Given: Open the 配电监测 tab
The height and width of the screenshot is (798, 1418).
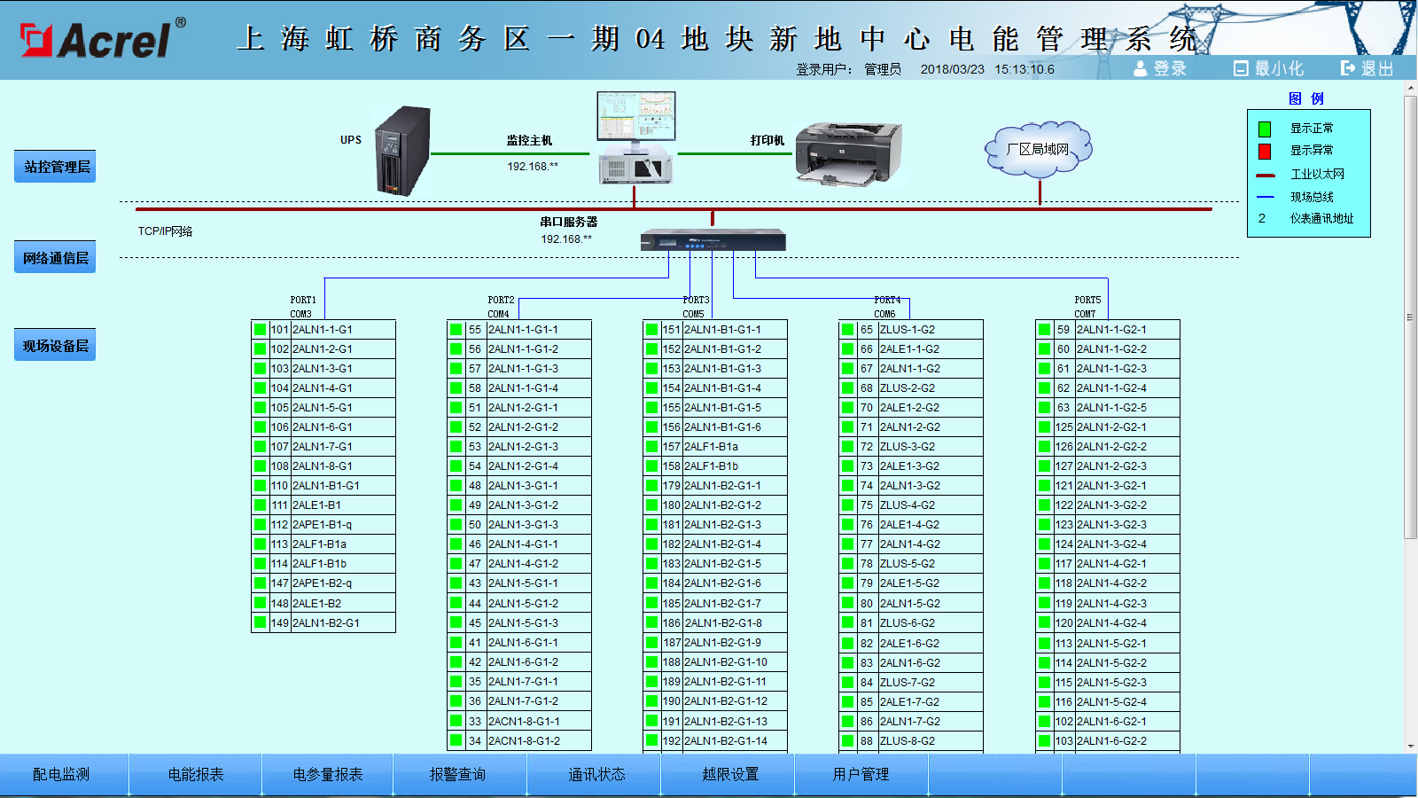Looking at the screenshot, I should click(x=61, y=774).
